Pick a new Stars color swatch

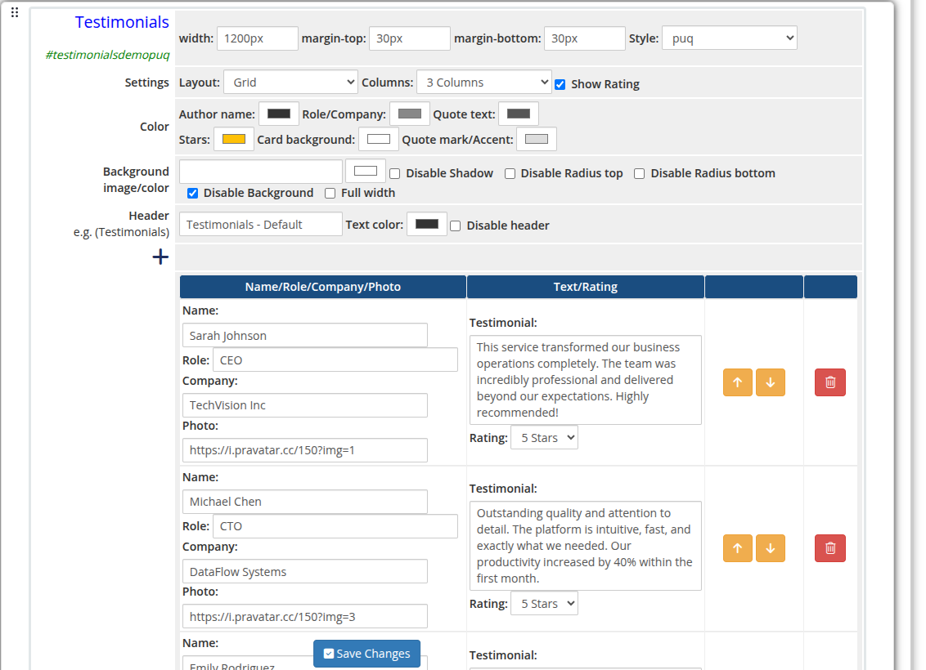tap(234, 139)
